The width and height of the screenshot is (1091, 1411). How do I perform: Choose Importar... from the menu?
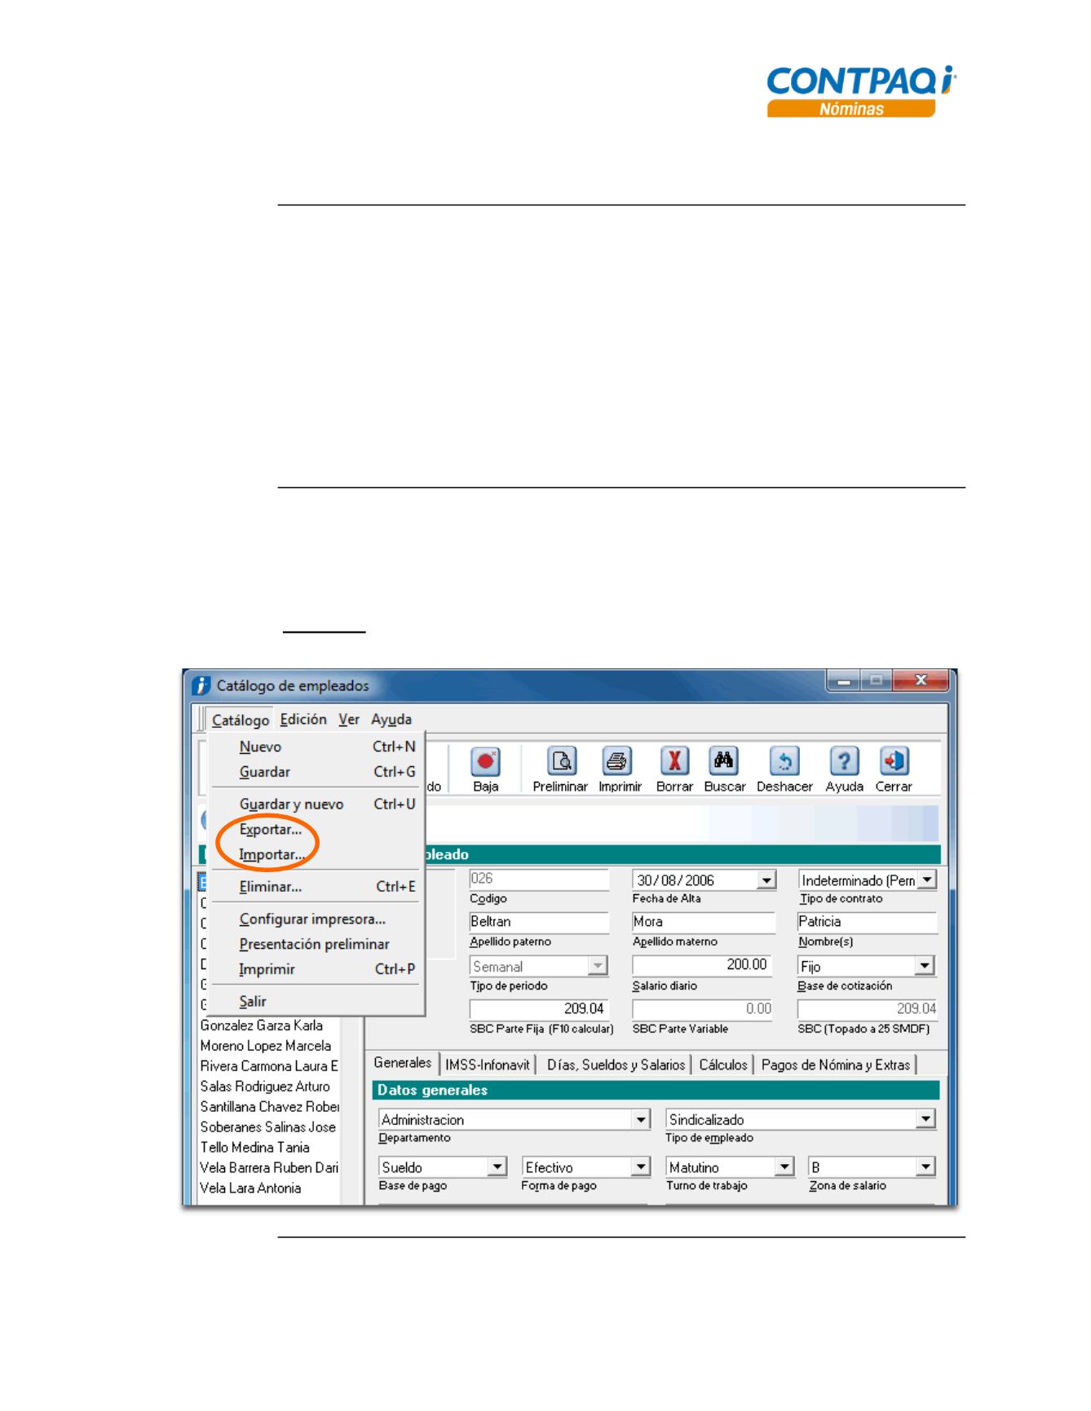(316, 855)
